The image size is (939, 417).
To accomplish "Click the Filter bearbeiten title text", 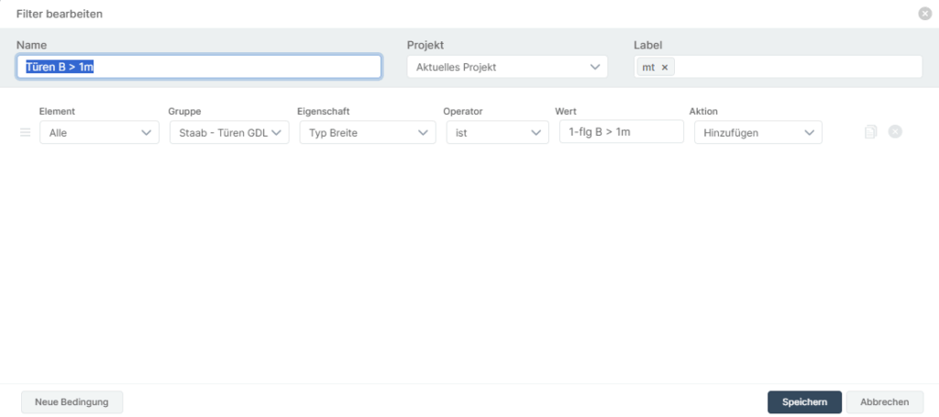I will [60, 14].
